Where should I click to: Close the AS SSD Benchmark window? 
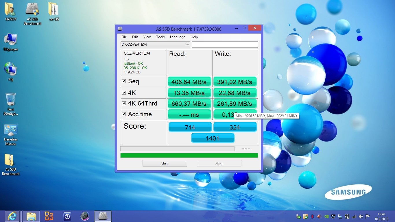254,28
